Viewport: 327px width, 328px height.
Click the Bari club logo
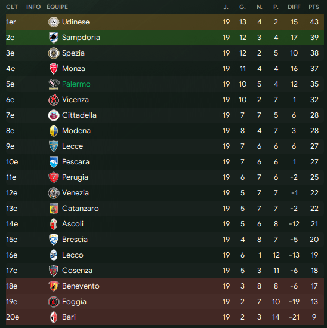click(54, 317)
